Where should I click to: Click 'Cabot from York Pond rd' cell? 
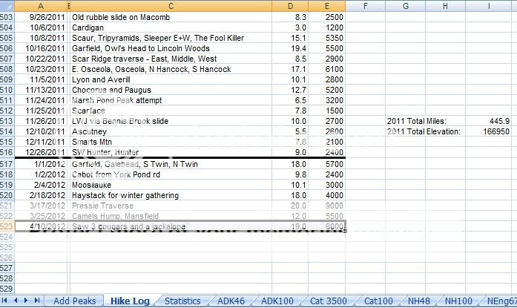(171, 174)
